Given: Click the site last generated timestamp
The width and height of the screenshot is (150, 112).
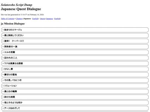Looking at the screenshot, I should point(22,15).
